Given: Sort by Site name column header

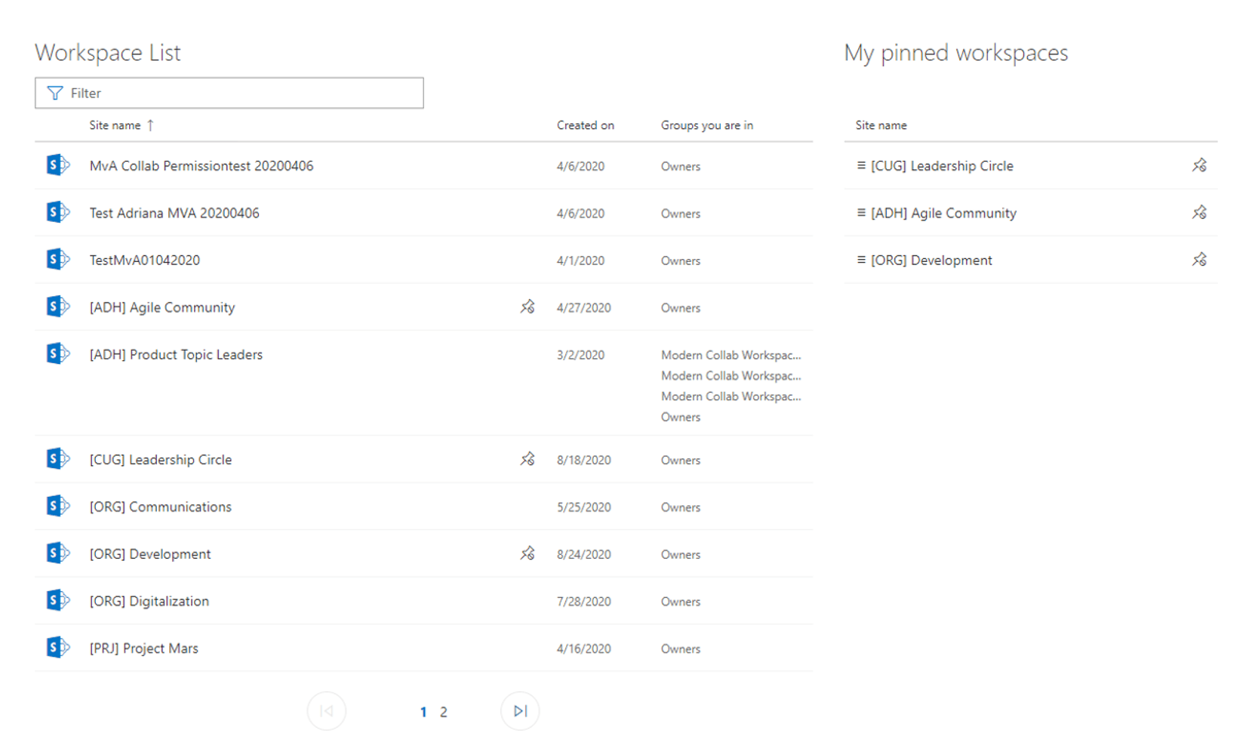Looking at the screenshot, I should point(115,125).
